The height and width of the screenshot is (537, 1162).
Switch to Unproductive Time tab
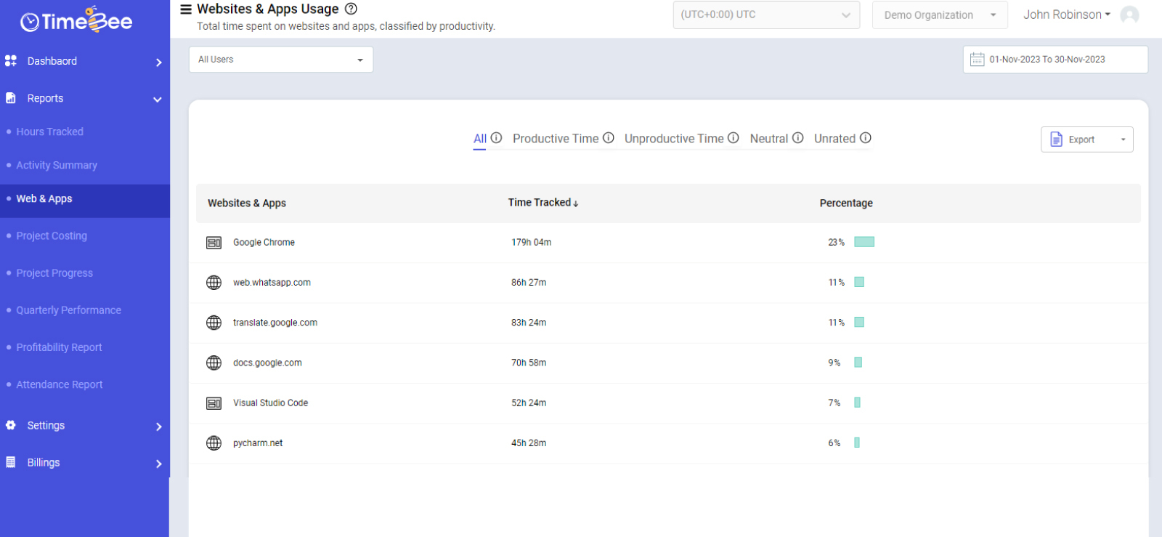(674, 139)
